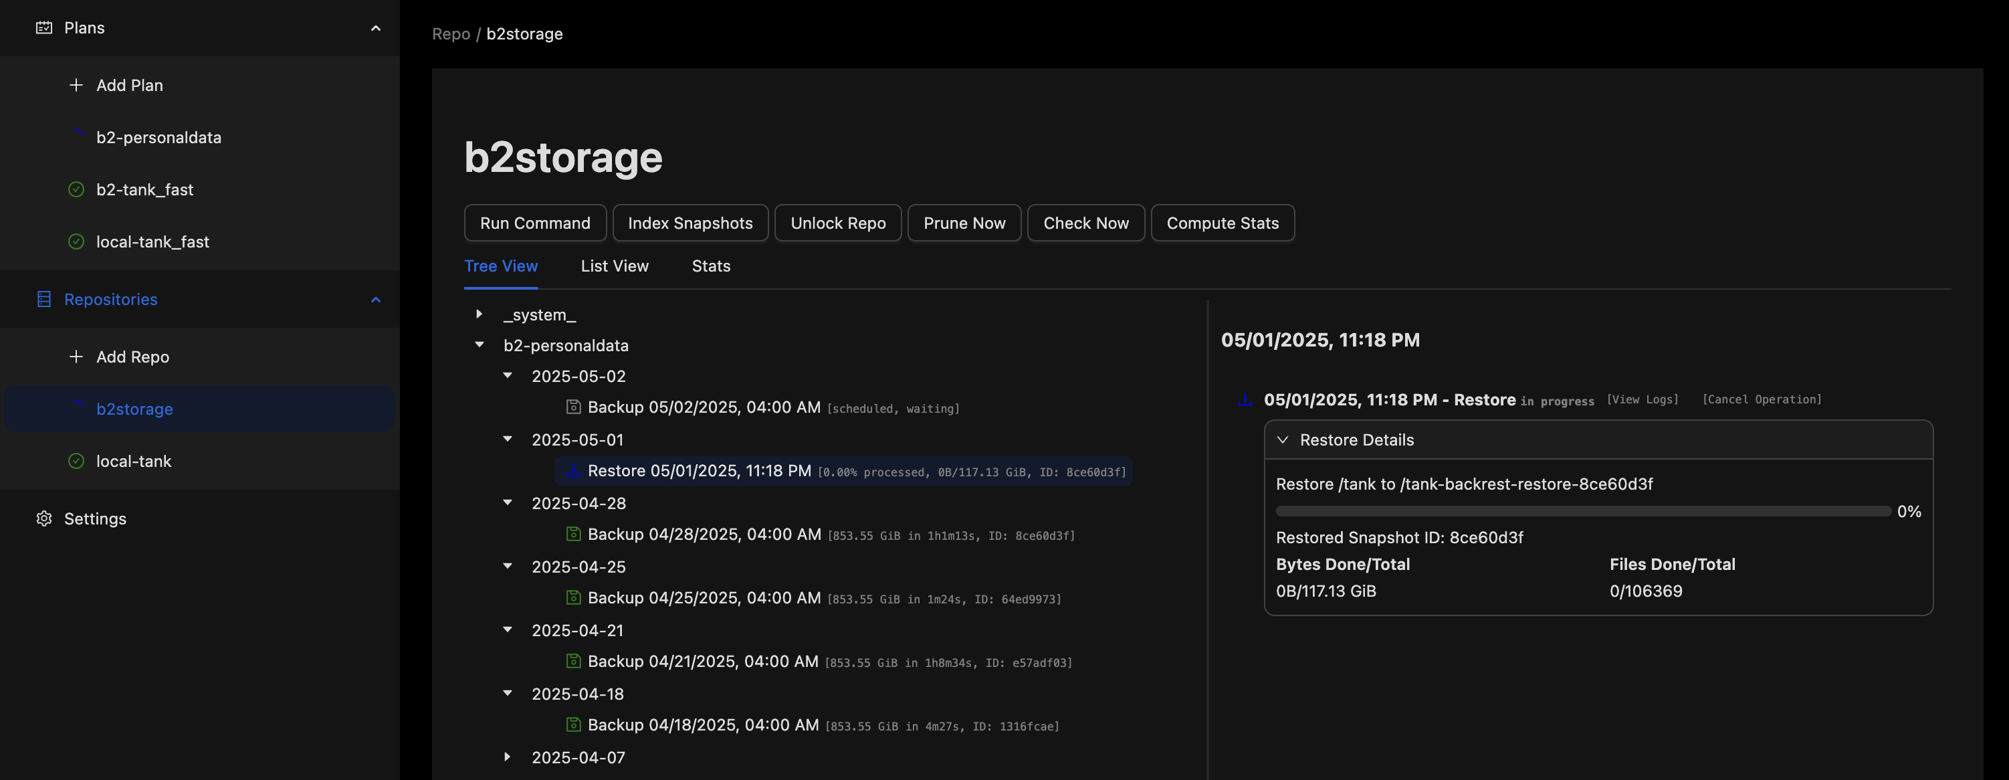Open the Stats tab
2009x780 pixels.
(710, 266)
